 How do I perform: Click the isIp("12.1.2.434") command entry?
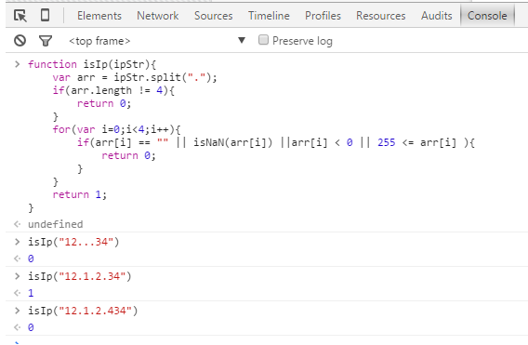pyautogui.click(x=83, y=311)
